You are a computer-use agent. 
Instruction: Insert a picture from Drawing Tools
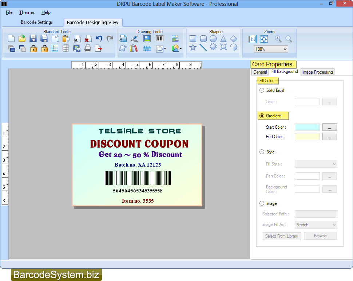pos(147,38)
